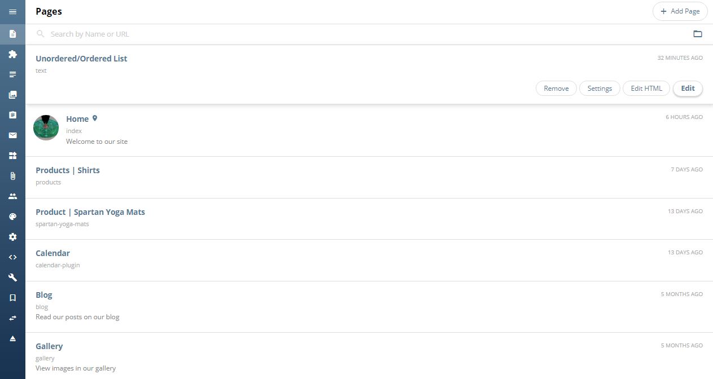
Task: Click Edit for Unordered/Ordered List page
Action: point(688,89)
